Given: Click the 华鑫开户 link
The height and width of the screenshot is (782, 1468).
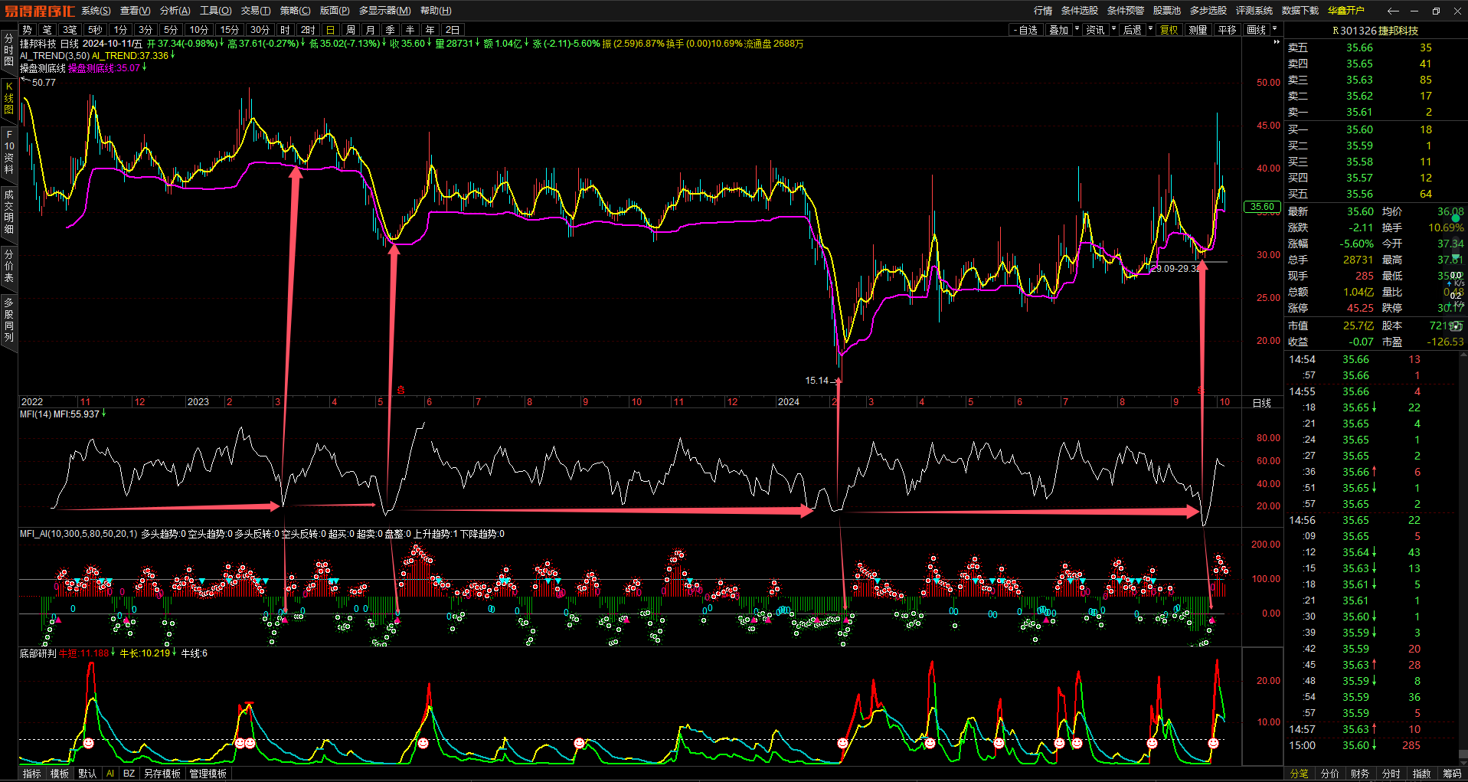Looking at the screenshot, I should click(1346, 11).
